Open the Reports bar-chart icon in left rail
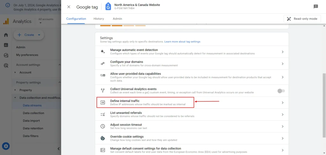The height and width of the screenshot is (155, 326). tap(6, 45)
